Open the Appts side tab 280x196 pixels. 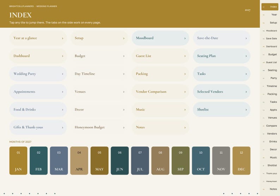(270, 110)
